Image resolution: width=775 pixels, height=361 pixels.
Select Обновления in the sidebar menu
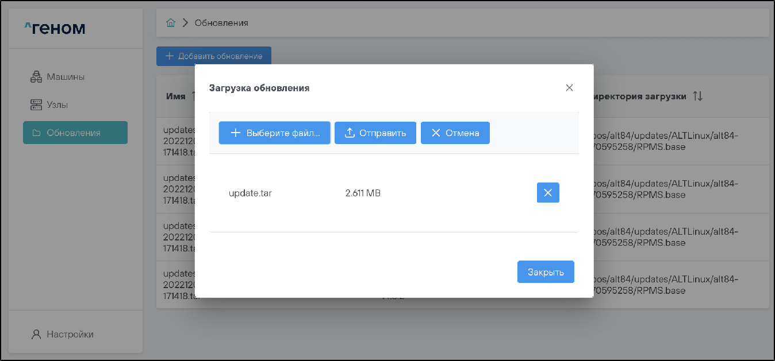click(75, 133)
